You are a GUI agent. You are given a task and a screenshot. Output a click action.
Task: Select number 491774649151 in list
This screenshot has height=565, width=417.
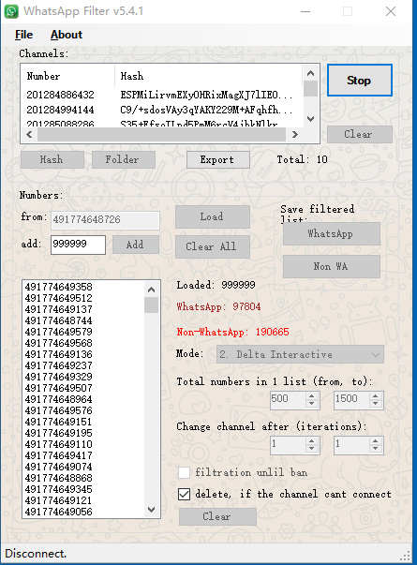point(58,422)
